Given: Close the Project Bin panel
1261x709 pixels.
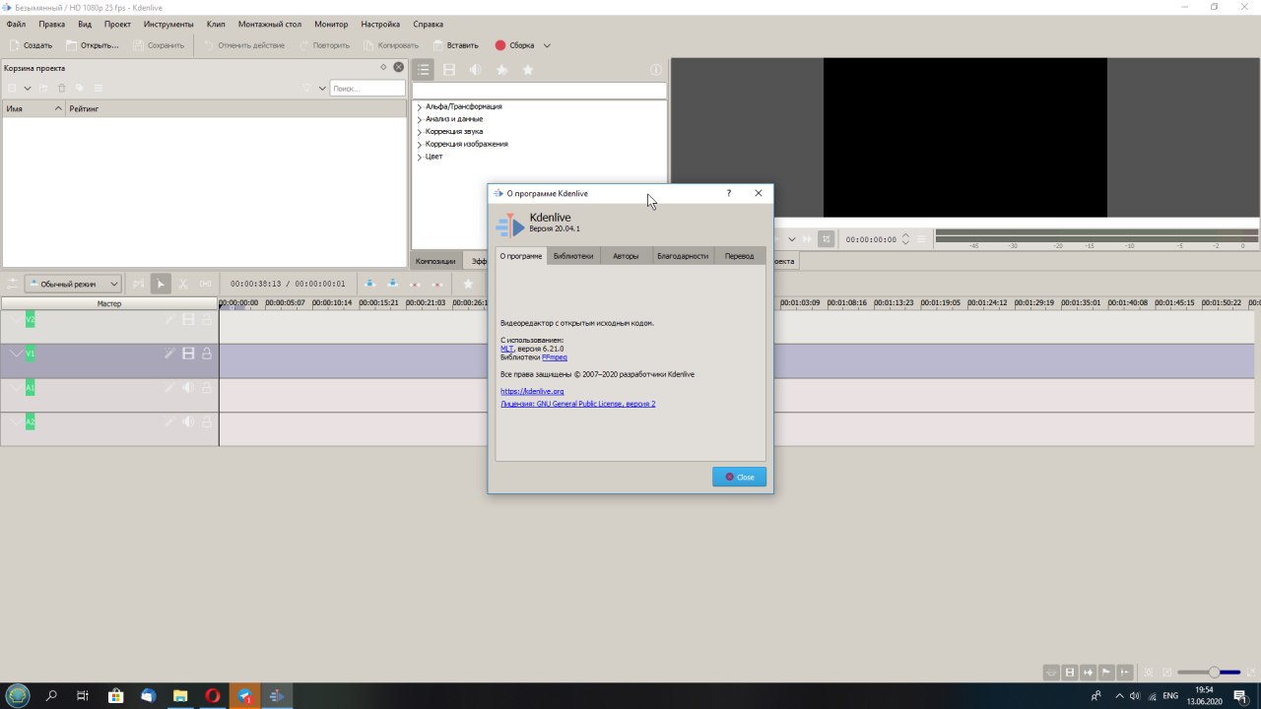Looking at the screenshot, I should [399, 67].
